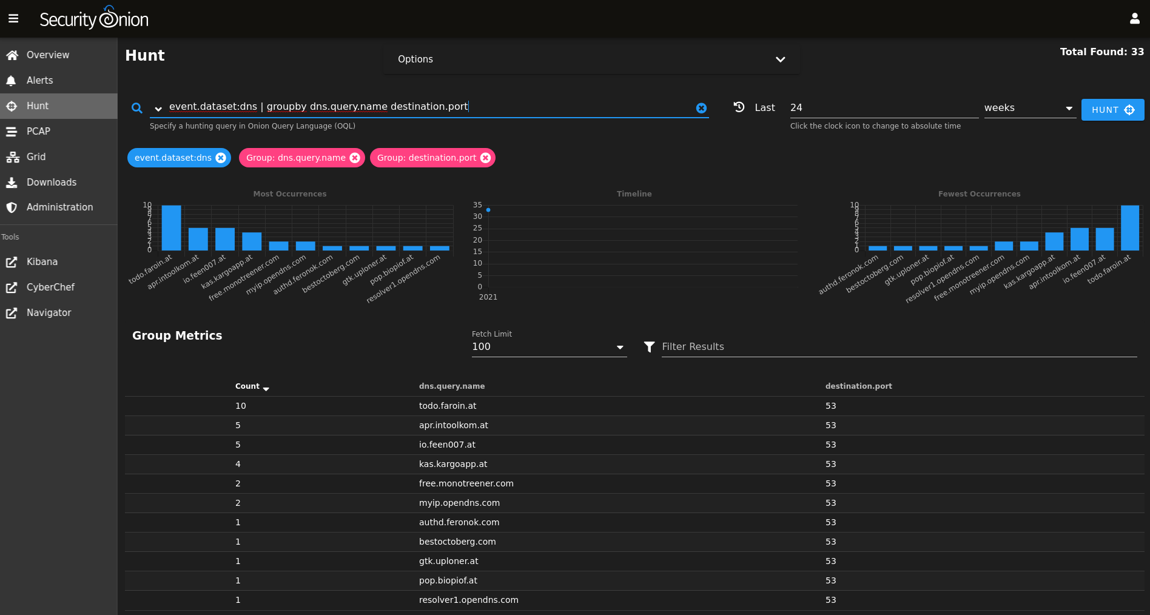The image size is (1150, 615).
Task: Click the HUNT button
Action: tap(1112, 110)
